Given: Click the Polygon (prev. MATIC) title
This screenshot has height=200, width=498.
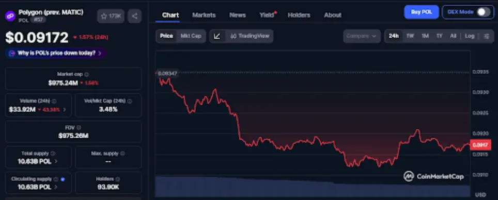Looking at the screenshot, I should [51, 12].
